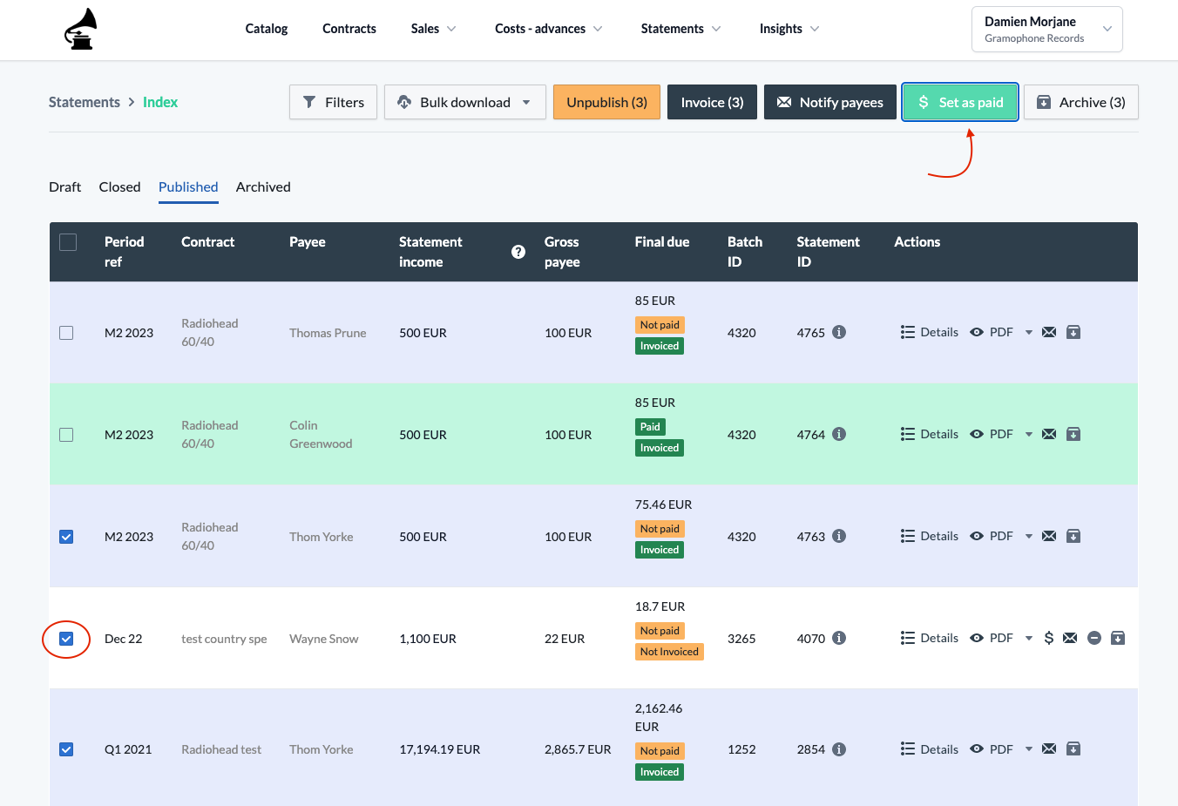Image resolution: width=1178 pixels, height=806 pixels.
Task: Click info icon beside statement ID 4070
Action: click(x=839, y=638)
